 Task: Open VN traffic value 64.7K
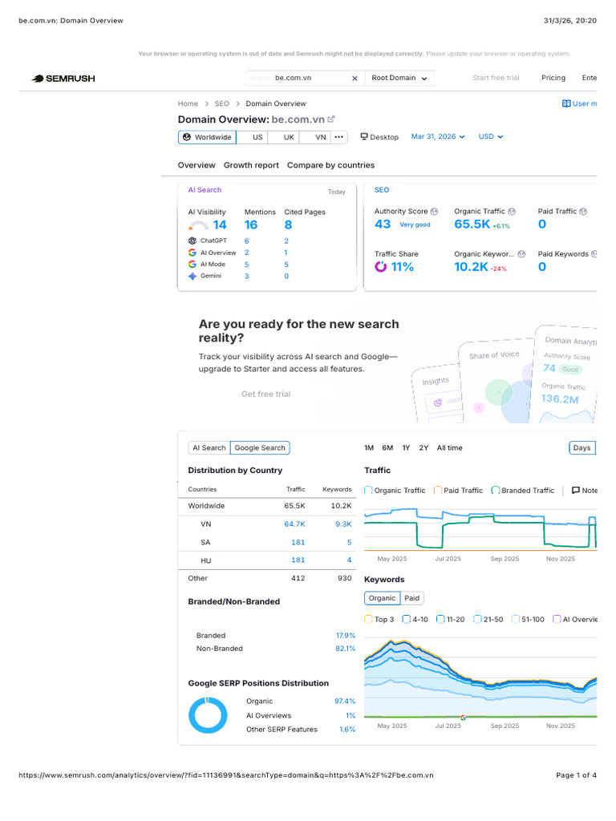tap(294, 524)
